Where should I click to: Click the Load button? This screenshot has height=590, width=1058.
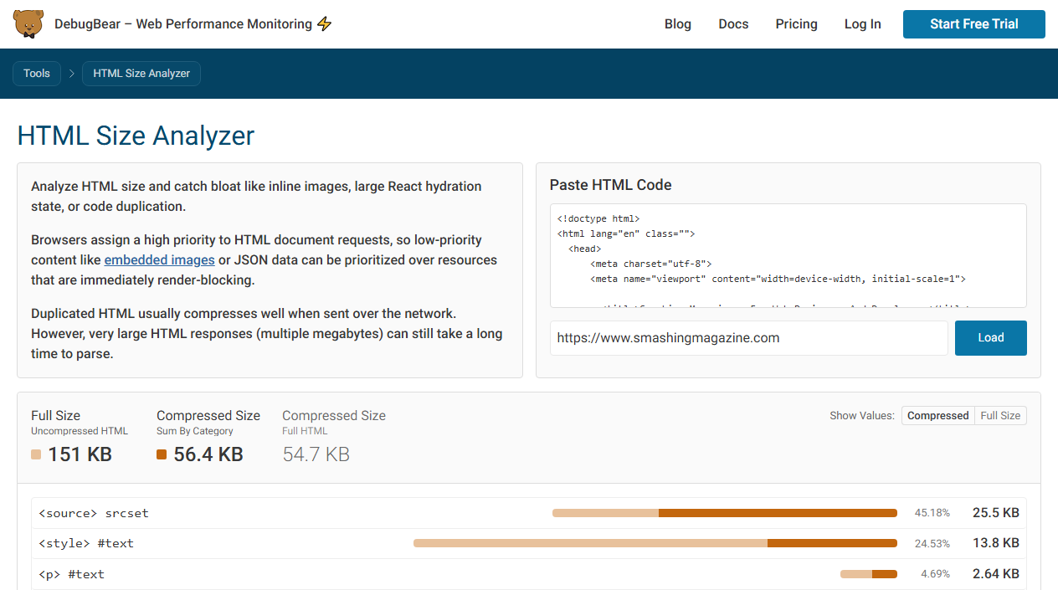click(x=990, y=337)
